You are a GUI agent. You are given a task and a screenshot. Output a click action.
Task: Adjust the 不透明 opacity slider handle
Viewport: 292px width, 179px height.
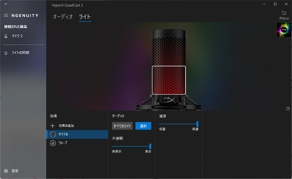[150, 146]
